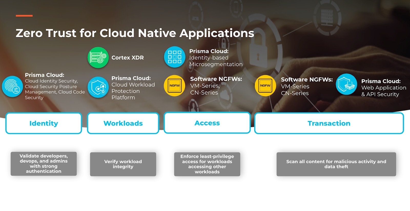Click the green Cortex XDR icon
Viewport: 410px width, 211px height.
coord(98,58)
